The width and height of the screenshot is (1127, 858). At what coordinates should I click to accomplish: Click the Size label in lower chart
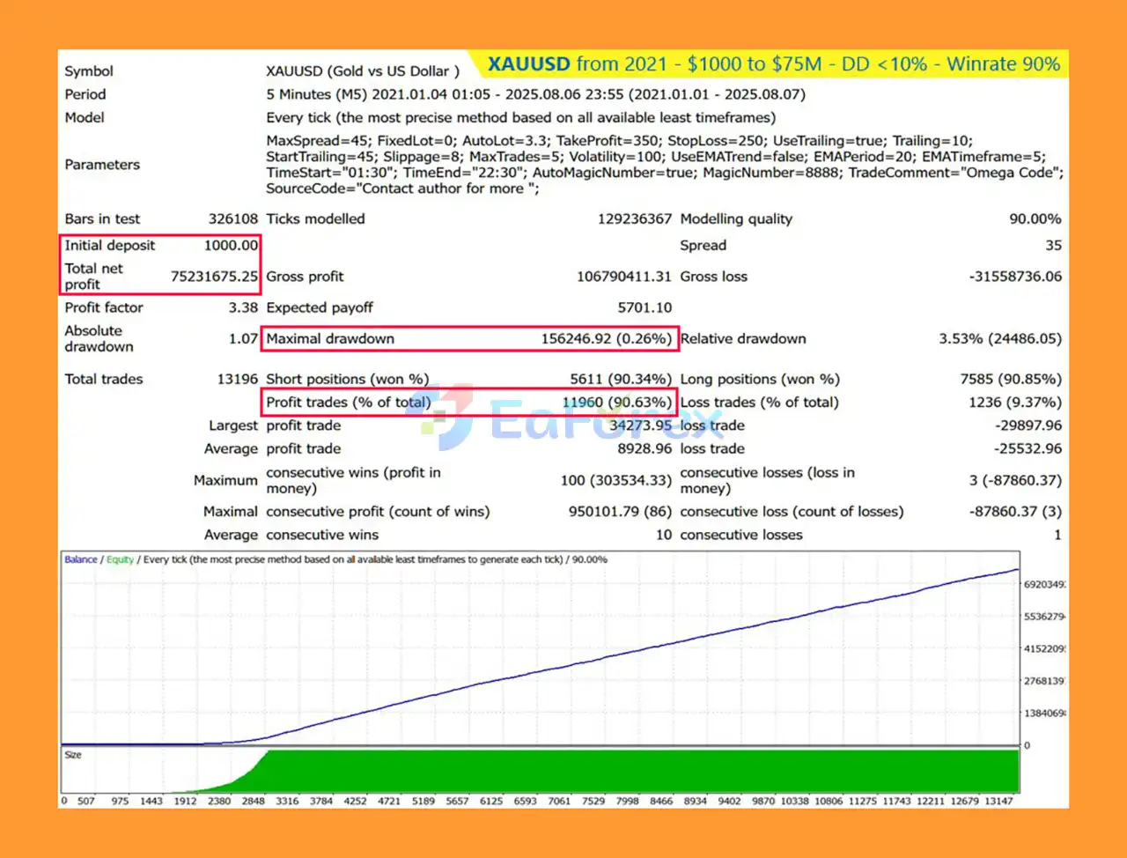[x=73, y=755]
